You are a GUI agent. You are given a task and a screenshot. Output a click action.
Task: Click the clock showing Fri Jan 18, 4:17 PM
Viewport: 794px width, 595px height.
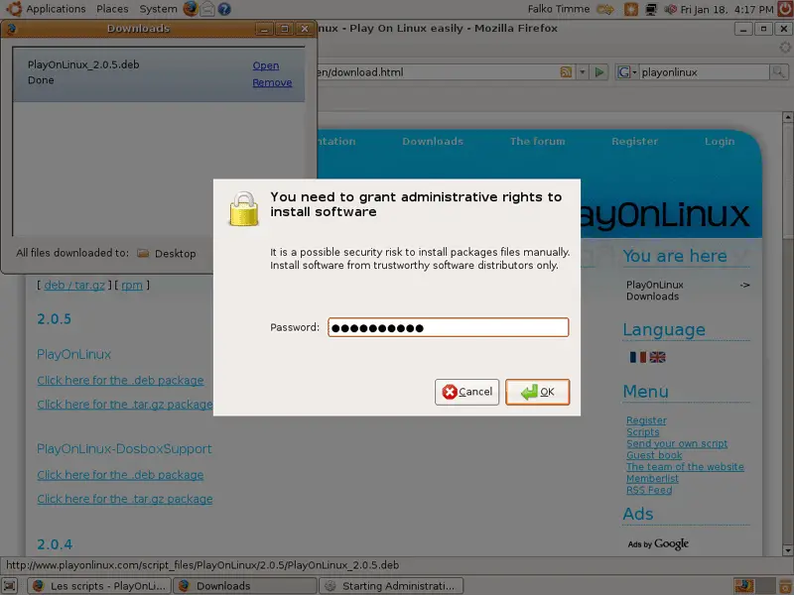727,9
